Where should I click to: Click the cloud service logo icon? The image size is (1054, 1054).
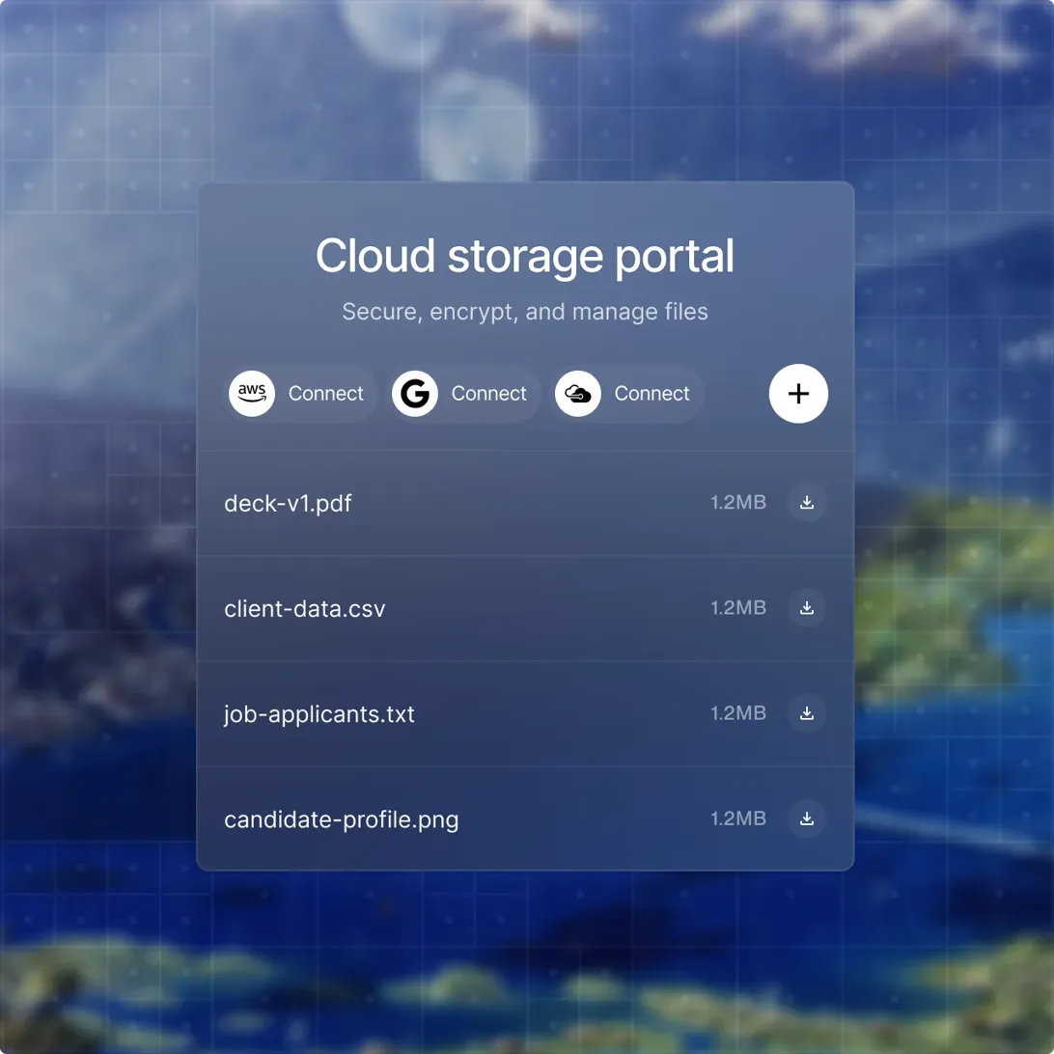click(x=577, y=393)
